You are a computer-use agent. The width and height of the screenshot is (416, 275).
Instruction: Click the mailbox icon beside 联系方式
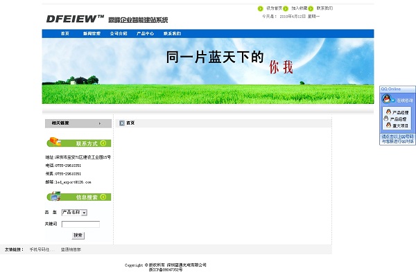tap(55, 141)
